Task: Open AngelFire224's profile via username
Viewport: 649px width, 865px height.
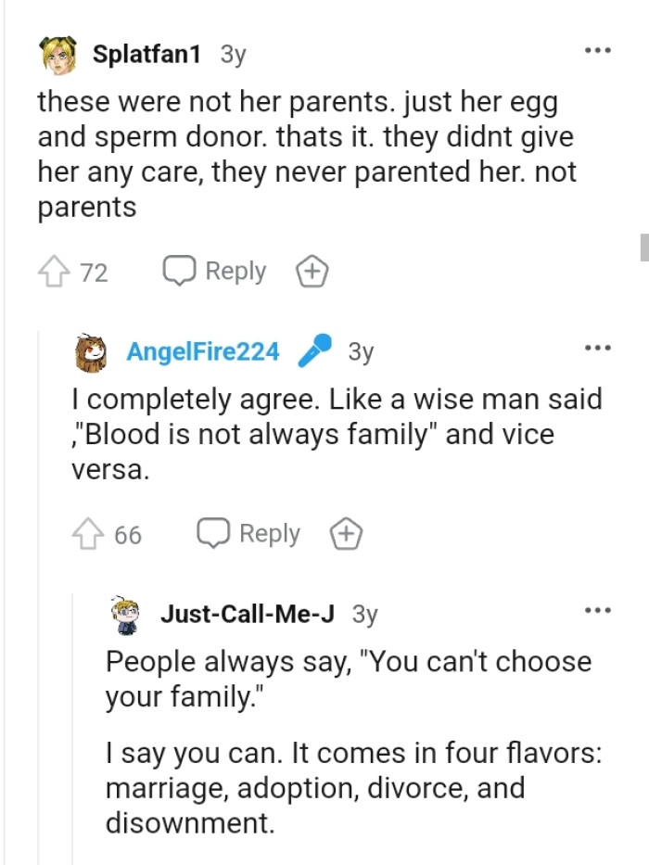Action: [x=204, y=352]
